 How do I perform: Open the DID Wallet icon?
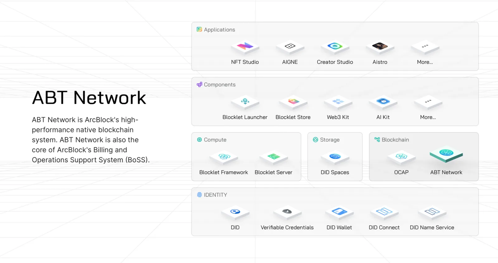point(339,213)
